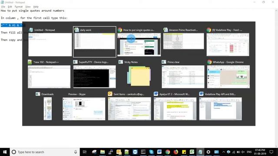Open the View menu in Notepad

pos(28,7)
